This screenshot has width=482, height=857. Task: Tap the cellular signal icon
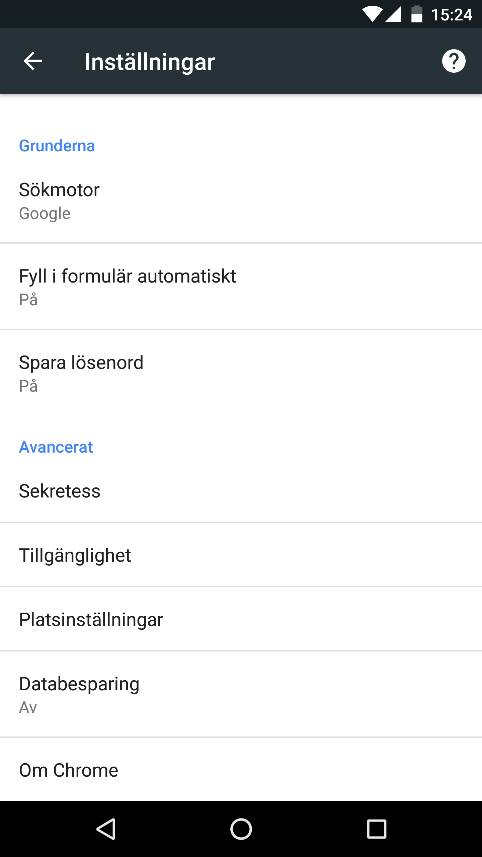[394, 14]
